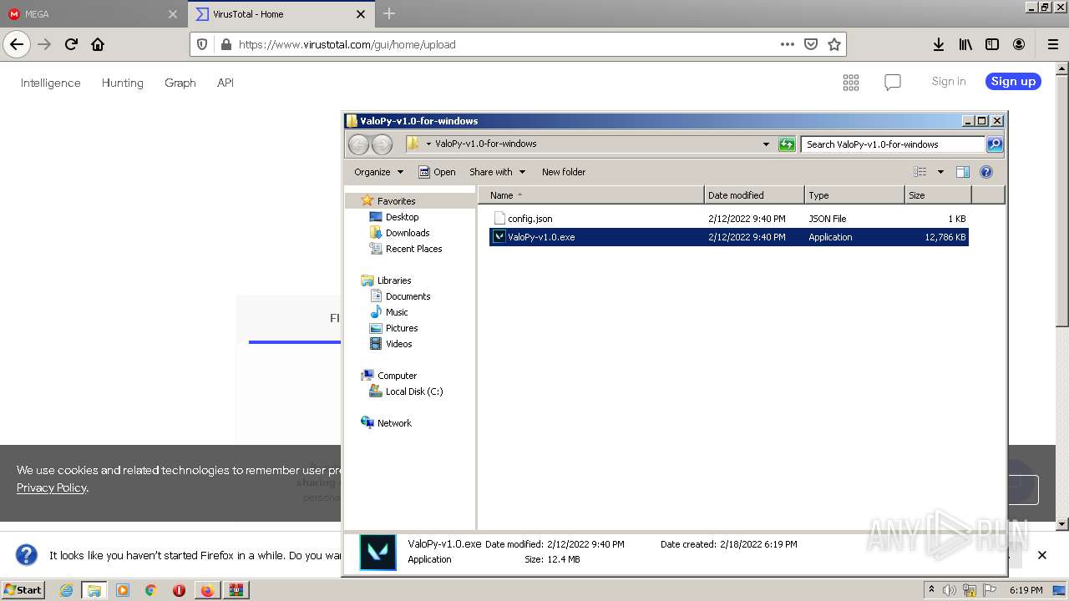Click the green refresh button in Explorer

click(787, 144)
